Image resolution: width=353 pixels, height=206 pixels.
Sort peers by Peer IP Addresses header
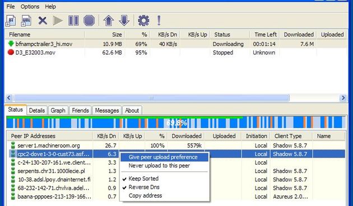(x=49, y=136)
